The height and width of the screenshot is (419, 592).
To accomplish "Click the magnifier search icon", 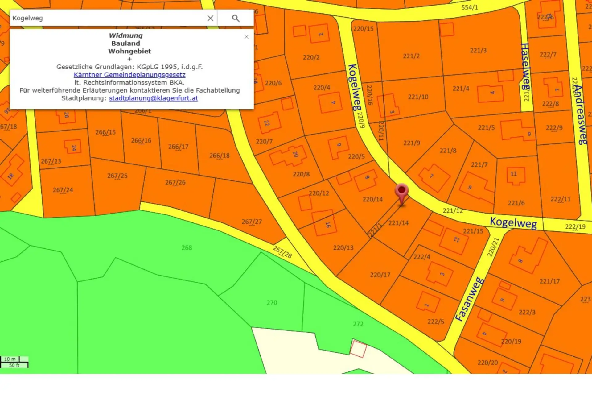I will (236, 18).
